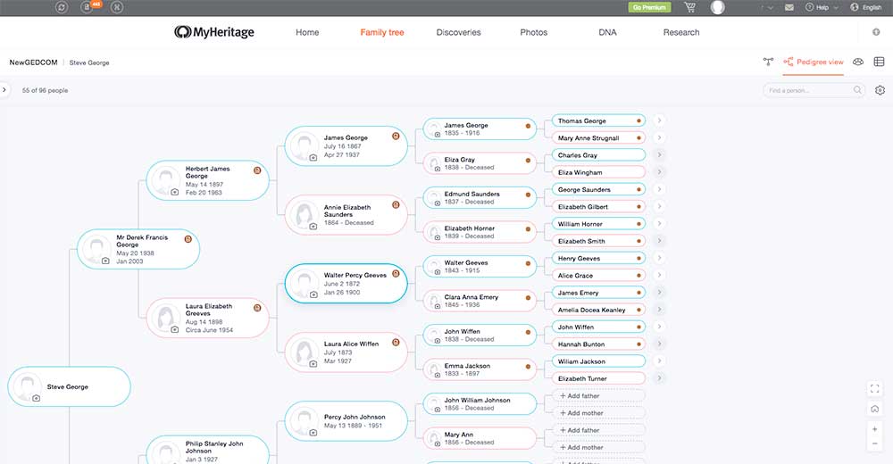Click camera icon on Steve George card

pyautogui.click(x=37, y=398)
